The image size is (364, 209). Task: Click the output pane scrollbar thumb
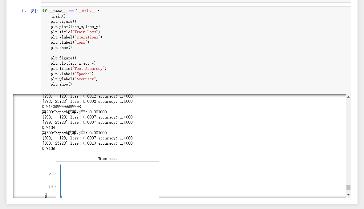(348, 187)
